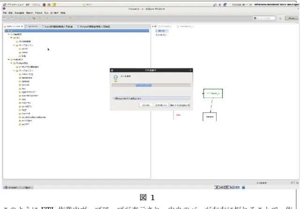Click the folder icon beside PostgreSQL

click(15, 63)
